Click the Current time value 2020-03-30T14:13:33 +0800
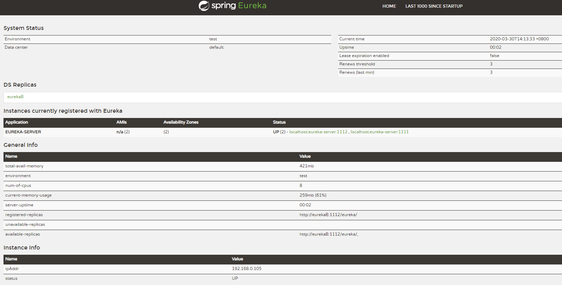The image size is (562, 285). 519,39
